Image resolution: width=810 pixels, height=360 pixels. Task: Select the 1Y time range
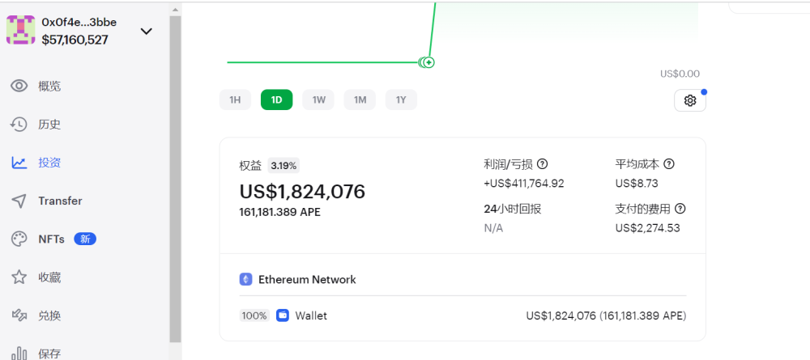point(401,100)
